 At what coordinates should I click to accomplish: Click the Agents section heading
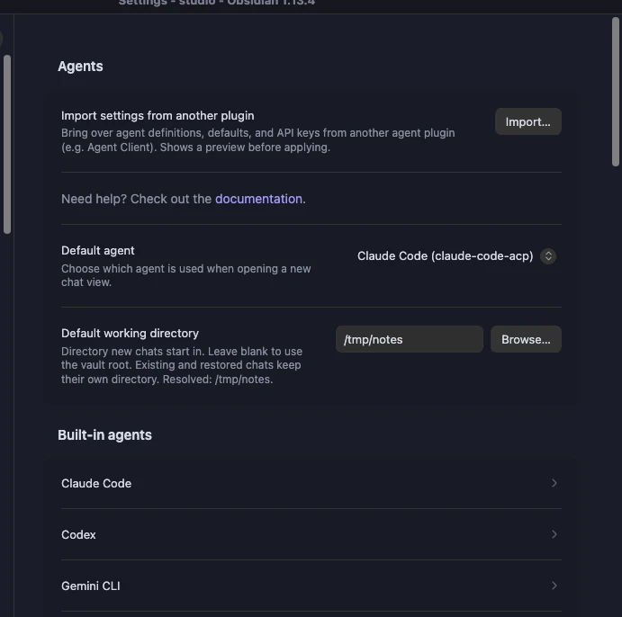tap(80, 67)
